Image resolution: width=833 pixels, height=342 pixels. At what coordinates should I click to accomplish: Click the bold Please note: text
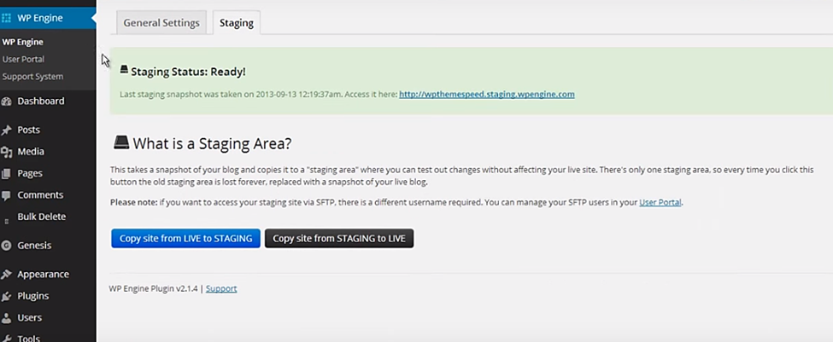pos(134,202)
